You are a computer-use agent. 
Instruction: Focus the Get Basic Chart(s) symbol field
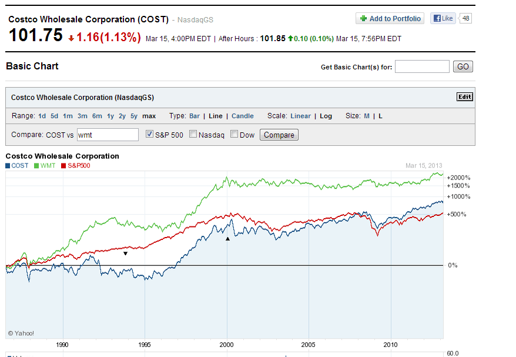click(422, 66)
